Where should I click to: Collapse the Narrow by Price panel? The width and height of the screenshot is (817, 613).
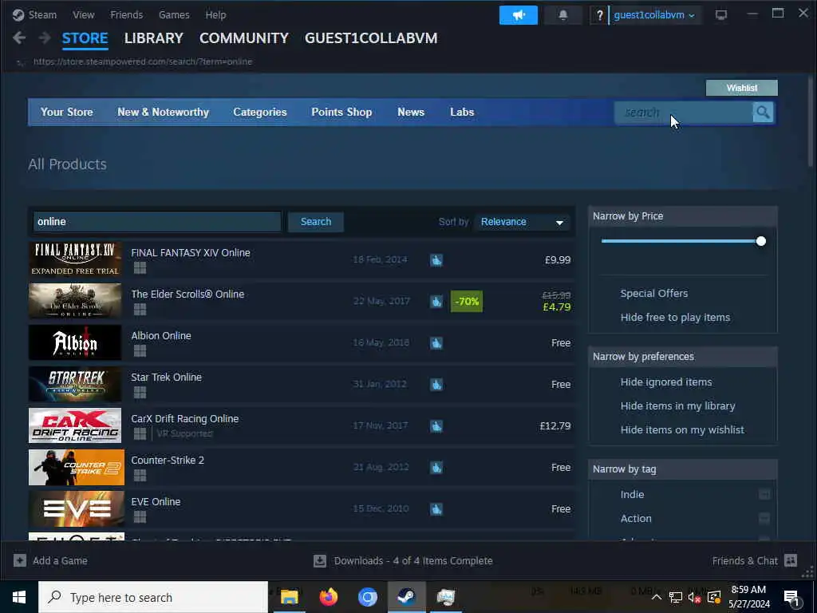click(683, 216)
